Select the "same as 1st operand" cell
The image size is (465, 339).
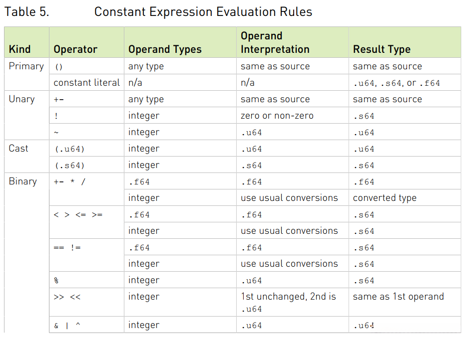398,297
